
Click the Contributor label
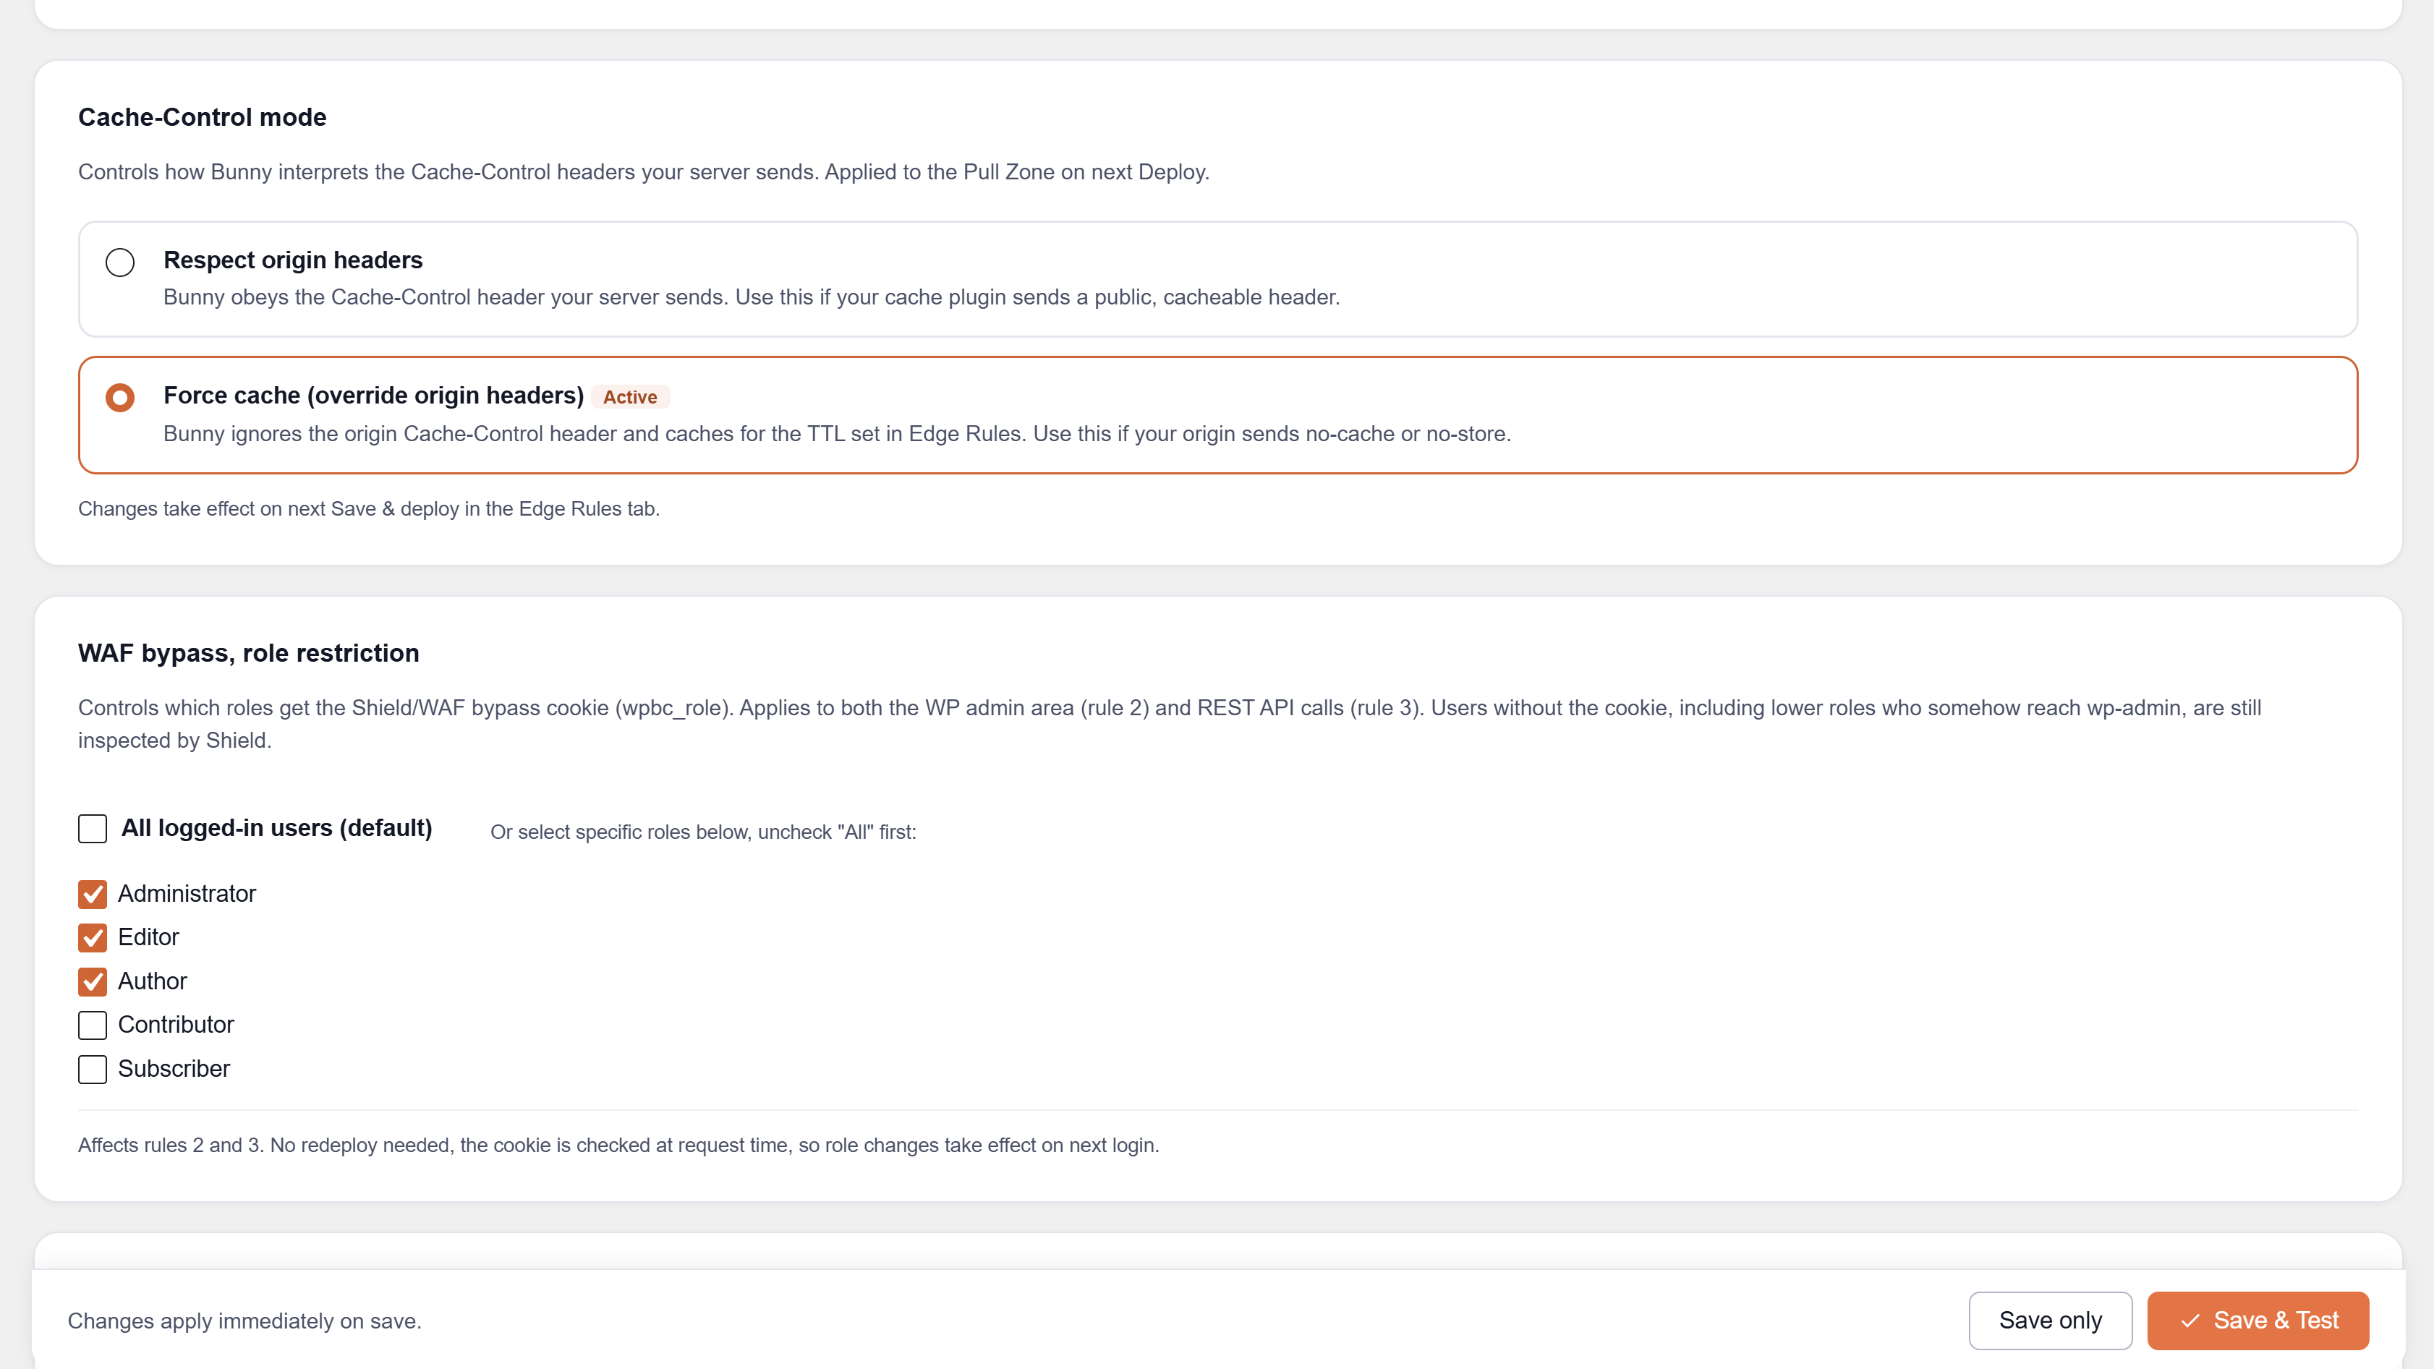click(176, 1025)
